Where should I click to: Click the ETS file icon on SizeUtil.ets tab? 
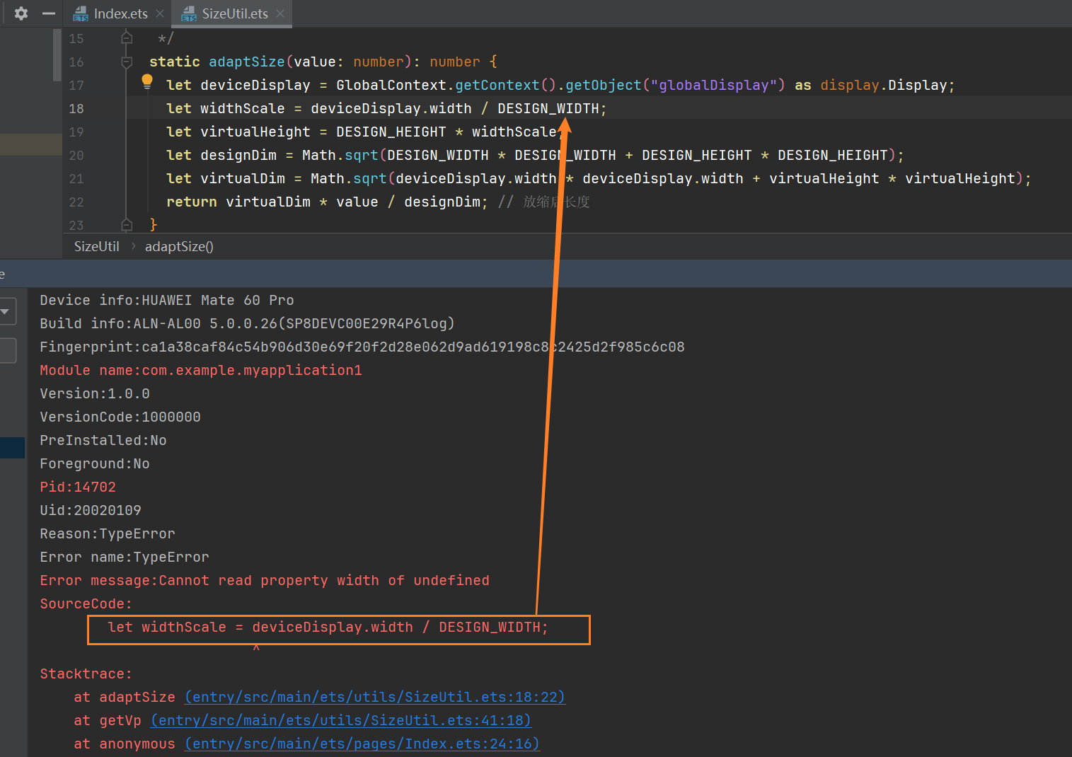[x=189, y=13]
